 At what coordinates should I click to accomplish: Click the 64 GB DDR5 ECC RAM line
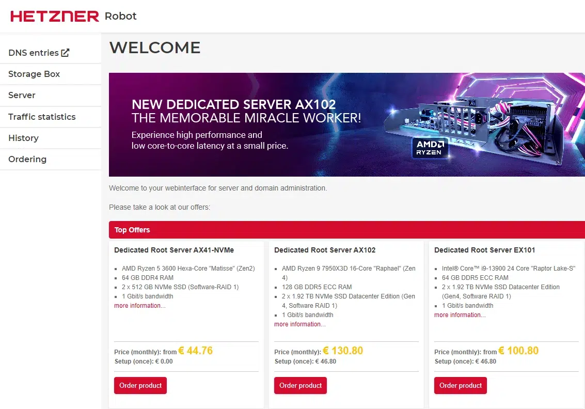pyautogui.click(x=475, y=278)
